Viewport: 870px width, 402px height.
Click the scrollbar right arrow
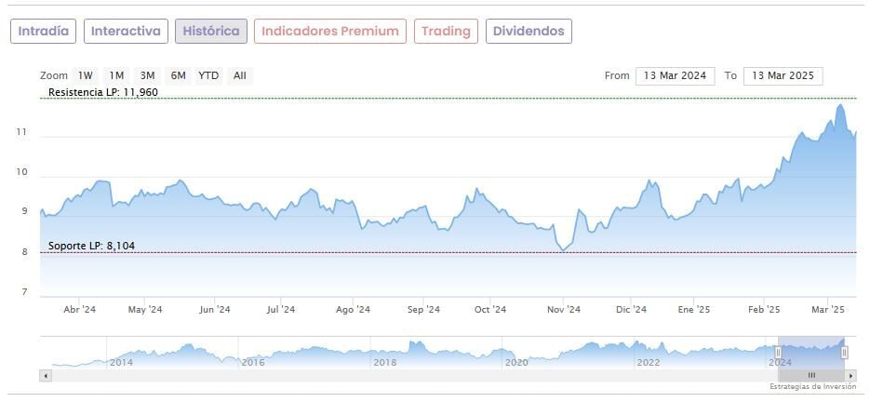tap(851, 375)
